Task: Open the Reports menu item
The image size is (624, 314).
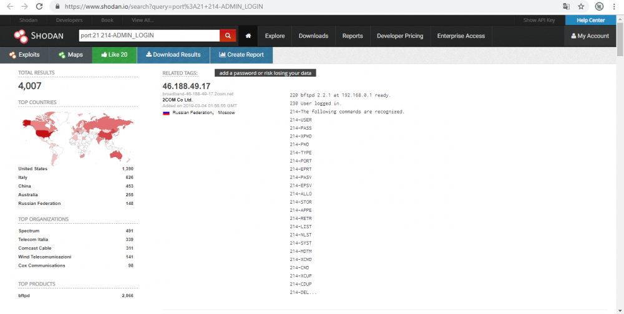Action: 353,36
